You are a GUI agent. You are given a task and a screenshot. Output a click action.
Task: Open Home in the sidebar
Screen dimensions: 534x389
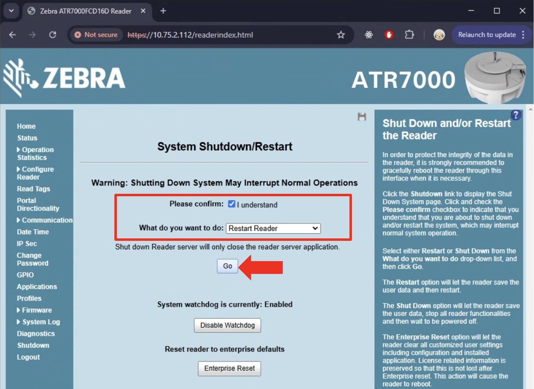point(26,126)
